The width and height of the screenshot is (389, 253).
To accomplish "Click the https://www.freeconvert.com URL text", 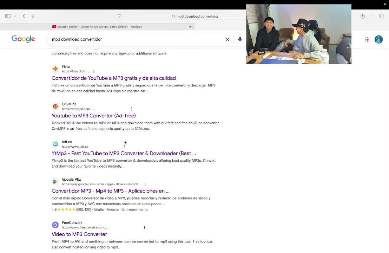I will click(x=85, y=227).
